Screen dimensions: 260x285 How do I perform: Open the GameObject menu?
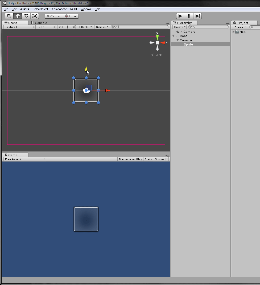[40, 9]
